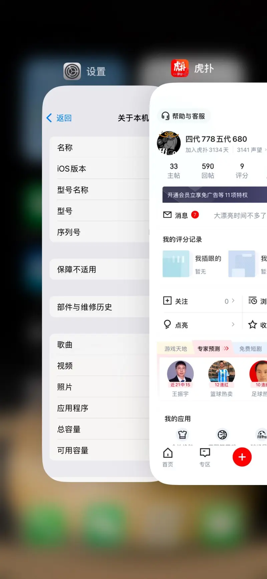Tap 虎扑 app label in switcher

coord(204,69)
